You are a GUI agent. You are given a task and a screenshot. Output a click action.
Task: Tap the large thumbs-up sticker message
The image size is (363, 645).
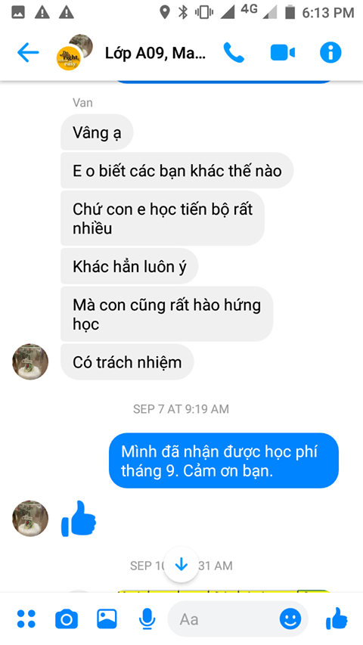(x=79, y=519)
